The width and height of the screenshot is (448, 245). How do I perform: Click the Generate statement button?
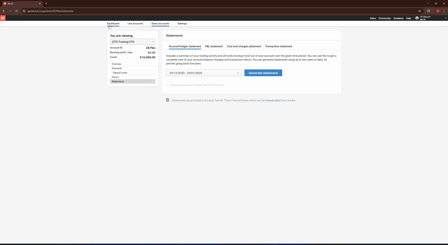[263, 73]
